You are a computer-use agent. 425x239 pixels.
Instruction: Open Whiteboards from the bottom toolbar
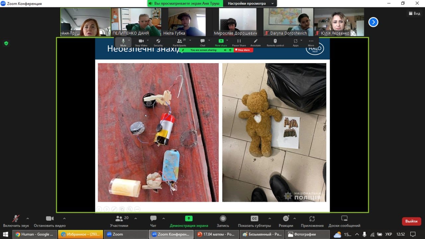(x=344, y=219)
